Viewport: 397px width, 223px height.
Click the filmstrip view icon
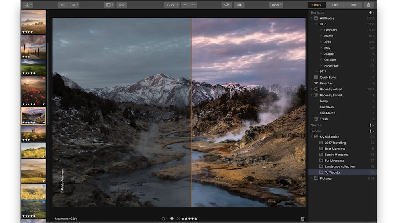pos(122,5)
